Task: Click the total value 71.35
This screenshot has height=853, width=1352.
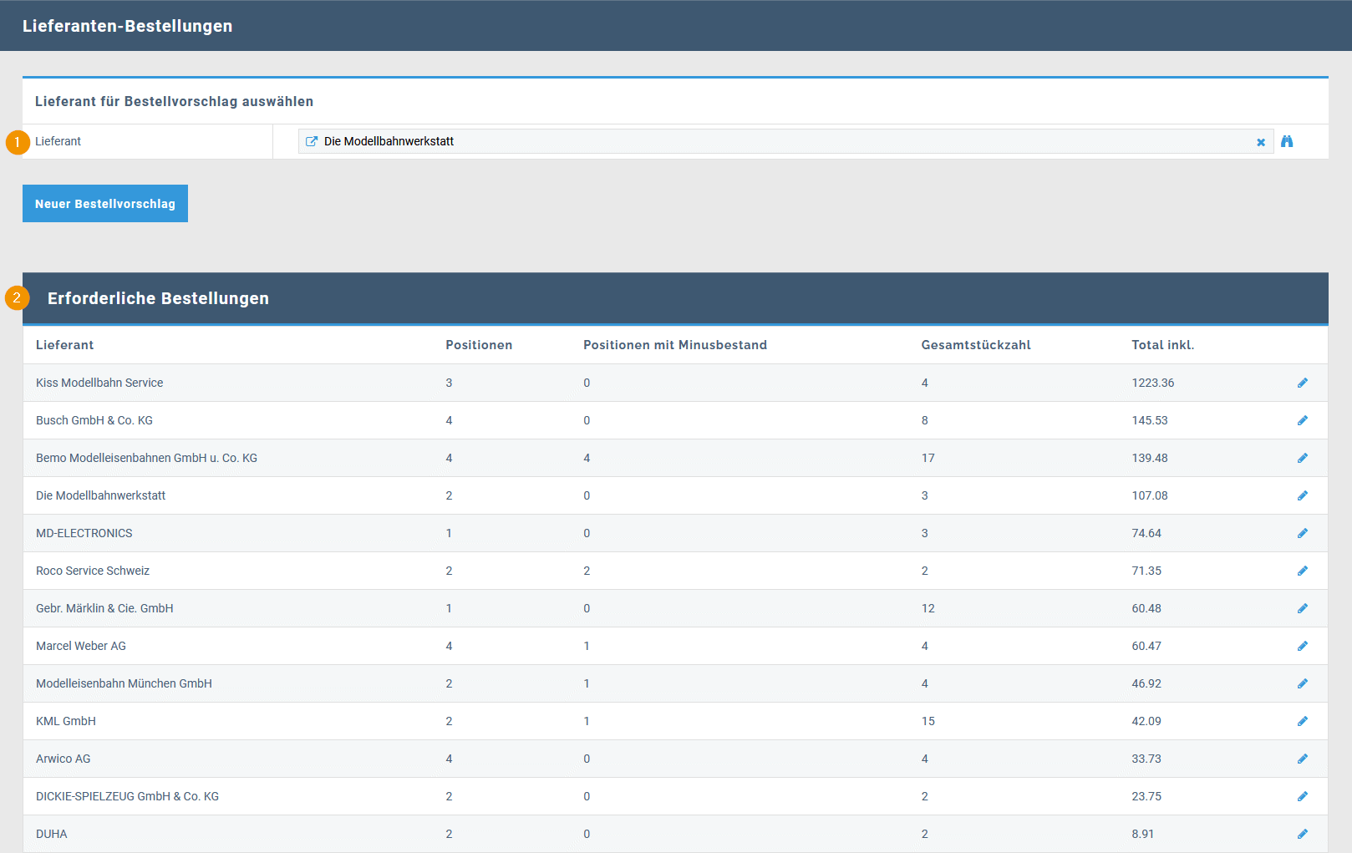Action: [1146, 571]
